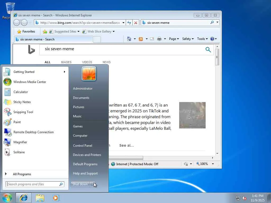
Task: Click the clock showing 1:41 PM
Action: 258,196
